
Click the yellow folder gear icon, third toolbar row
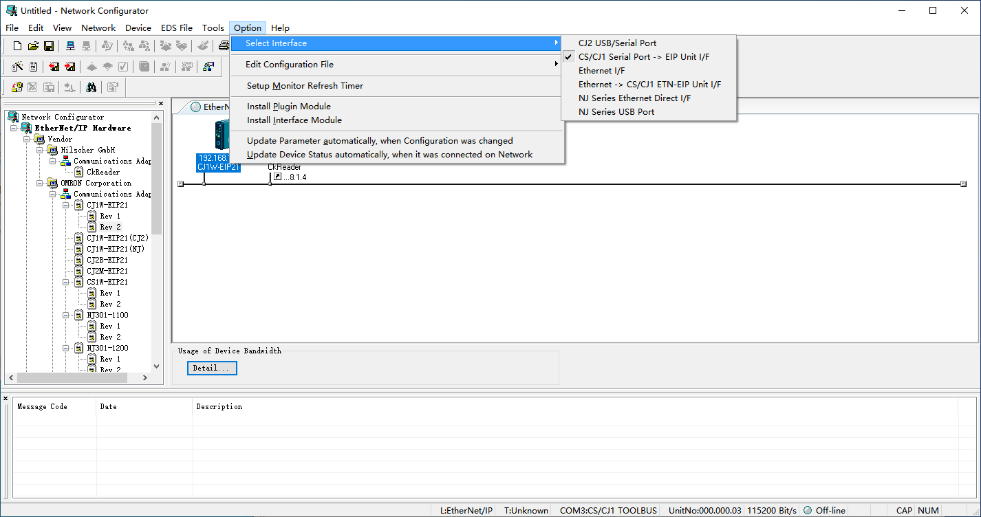coord(18,87)
